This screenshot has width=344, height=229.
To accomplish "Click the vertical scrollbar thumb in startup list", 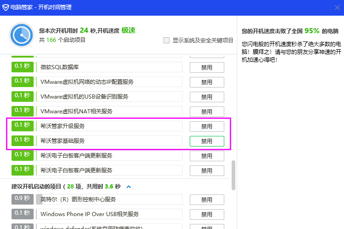I will (233, 175).
